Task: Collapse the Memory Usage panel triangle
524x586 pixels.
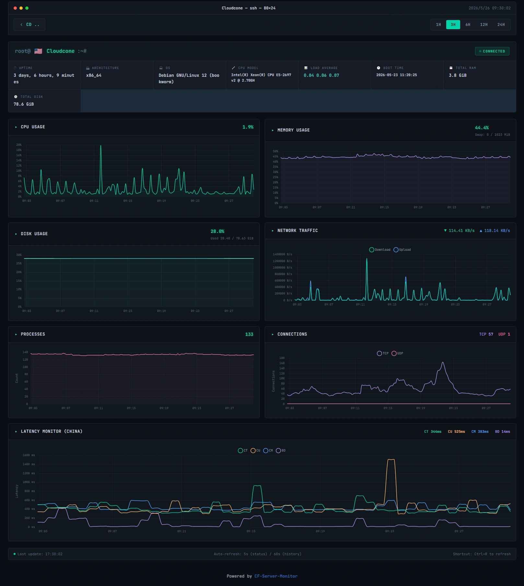Action: [x=273, y=130]
